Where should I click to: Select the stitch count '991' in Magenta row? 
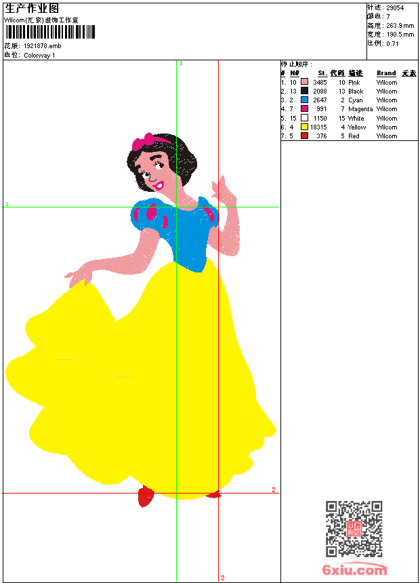pos(322,109)
